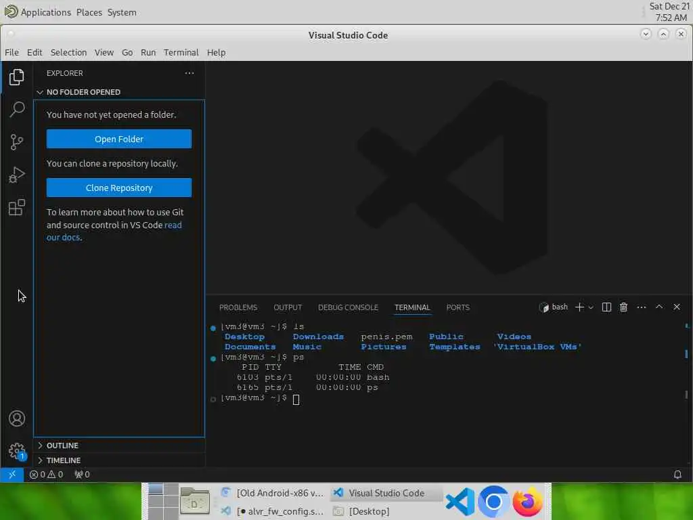Close the terminal panel
This screenshot has height=520, width=693.
pos(677,307)
